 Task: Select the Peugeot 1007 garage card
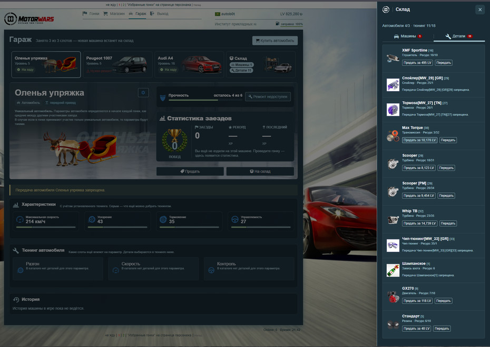pos(117,65)
